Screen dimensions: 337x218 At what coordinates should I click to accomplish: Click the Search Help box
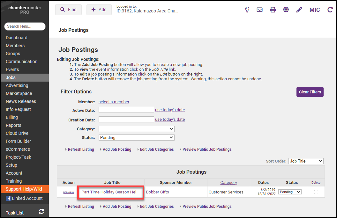(x=25, y=26)
